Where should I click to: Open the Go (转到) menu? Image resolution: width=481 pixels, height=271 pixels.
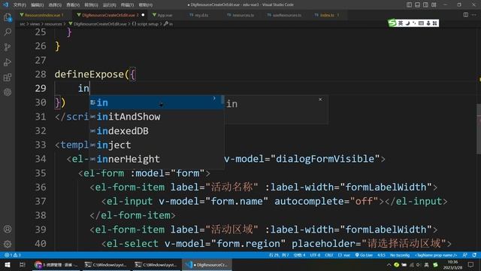(91, 5)
